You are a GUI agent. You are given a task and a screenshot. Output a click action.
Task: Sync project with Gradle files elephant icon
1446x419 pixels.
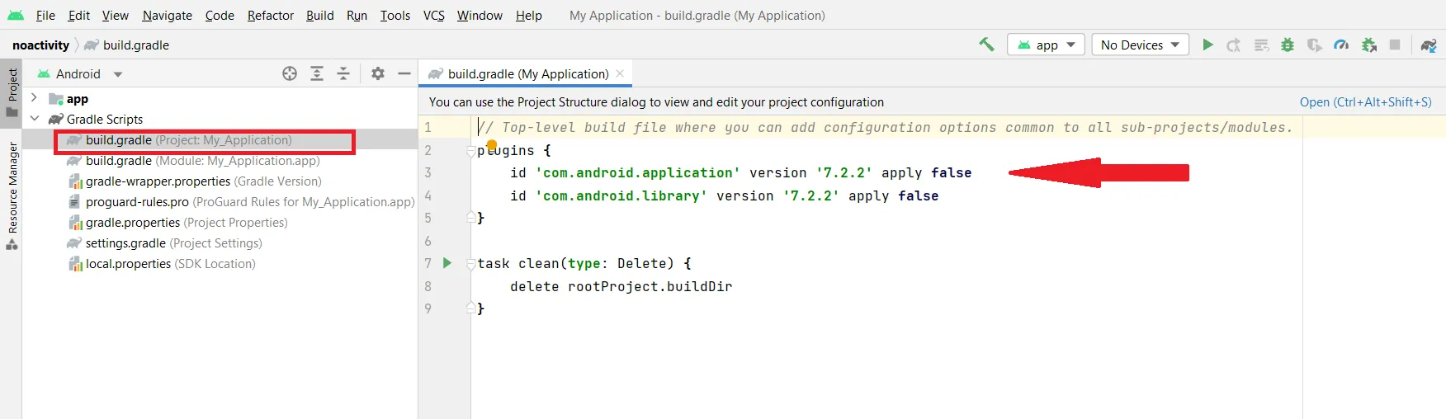[1429, 45]
